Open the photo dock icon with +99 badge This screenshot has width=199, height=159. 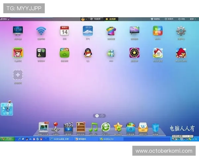[43, 127]
